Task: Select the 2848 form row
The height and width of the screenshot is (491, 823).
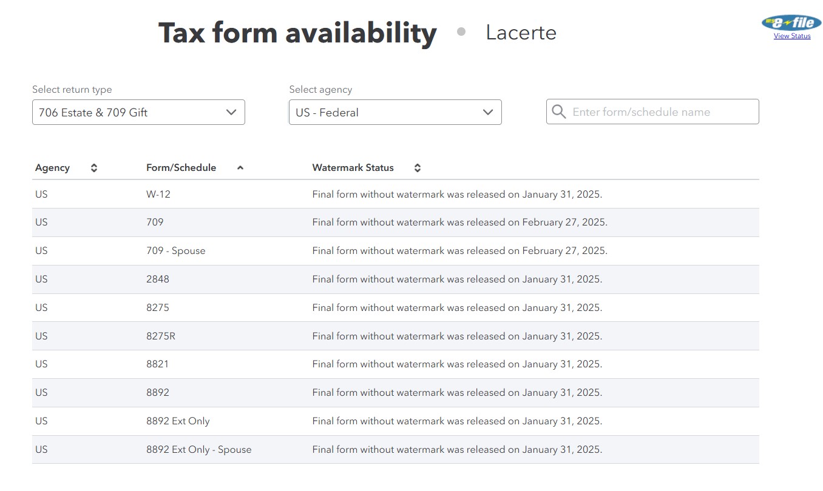Action: point(158,279)
